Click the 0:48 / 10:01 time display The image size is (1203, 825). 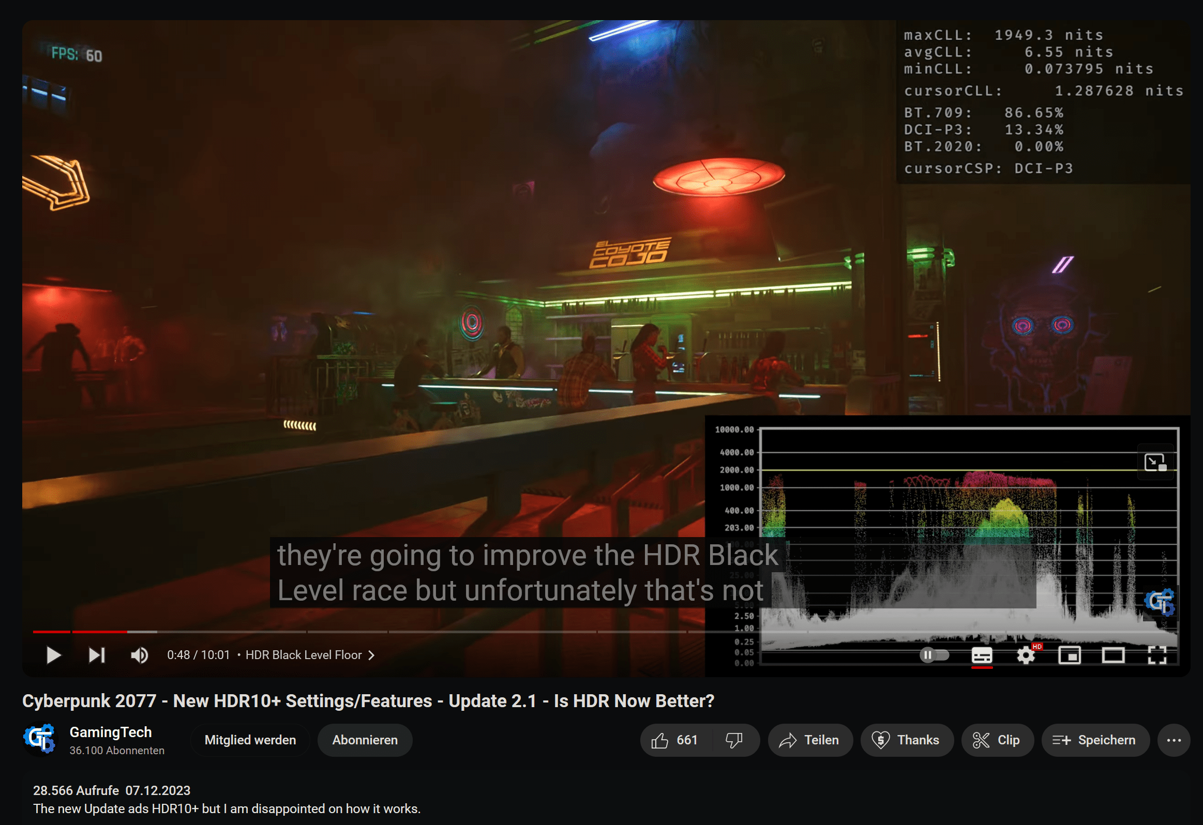tap(198, 655)
